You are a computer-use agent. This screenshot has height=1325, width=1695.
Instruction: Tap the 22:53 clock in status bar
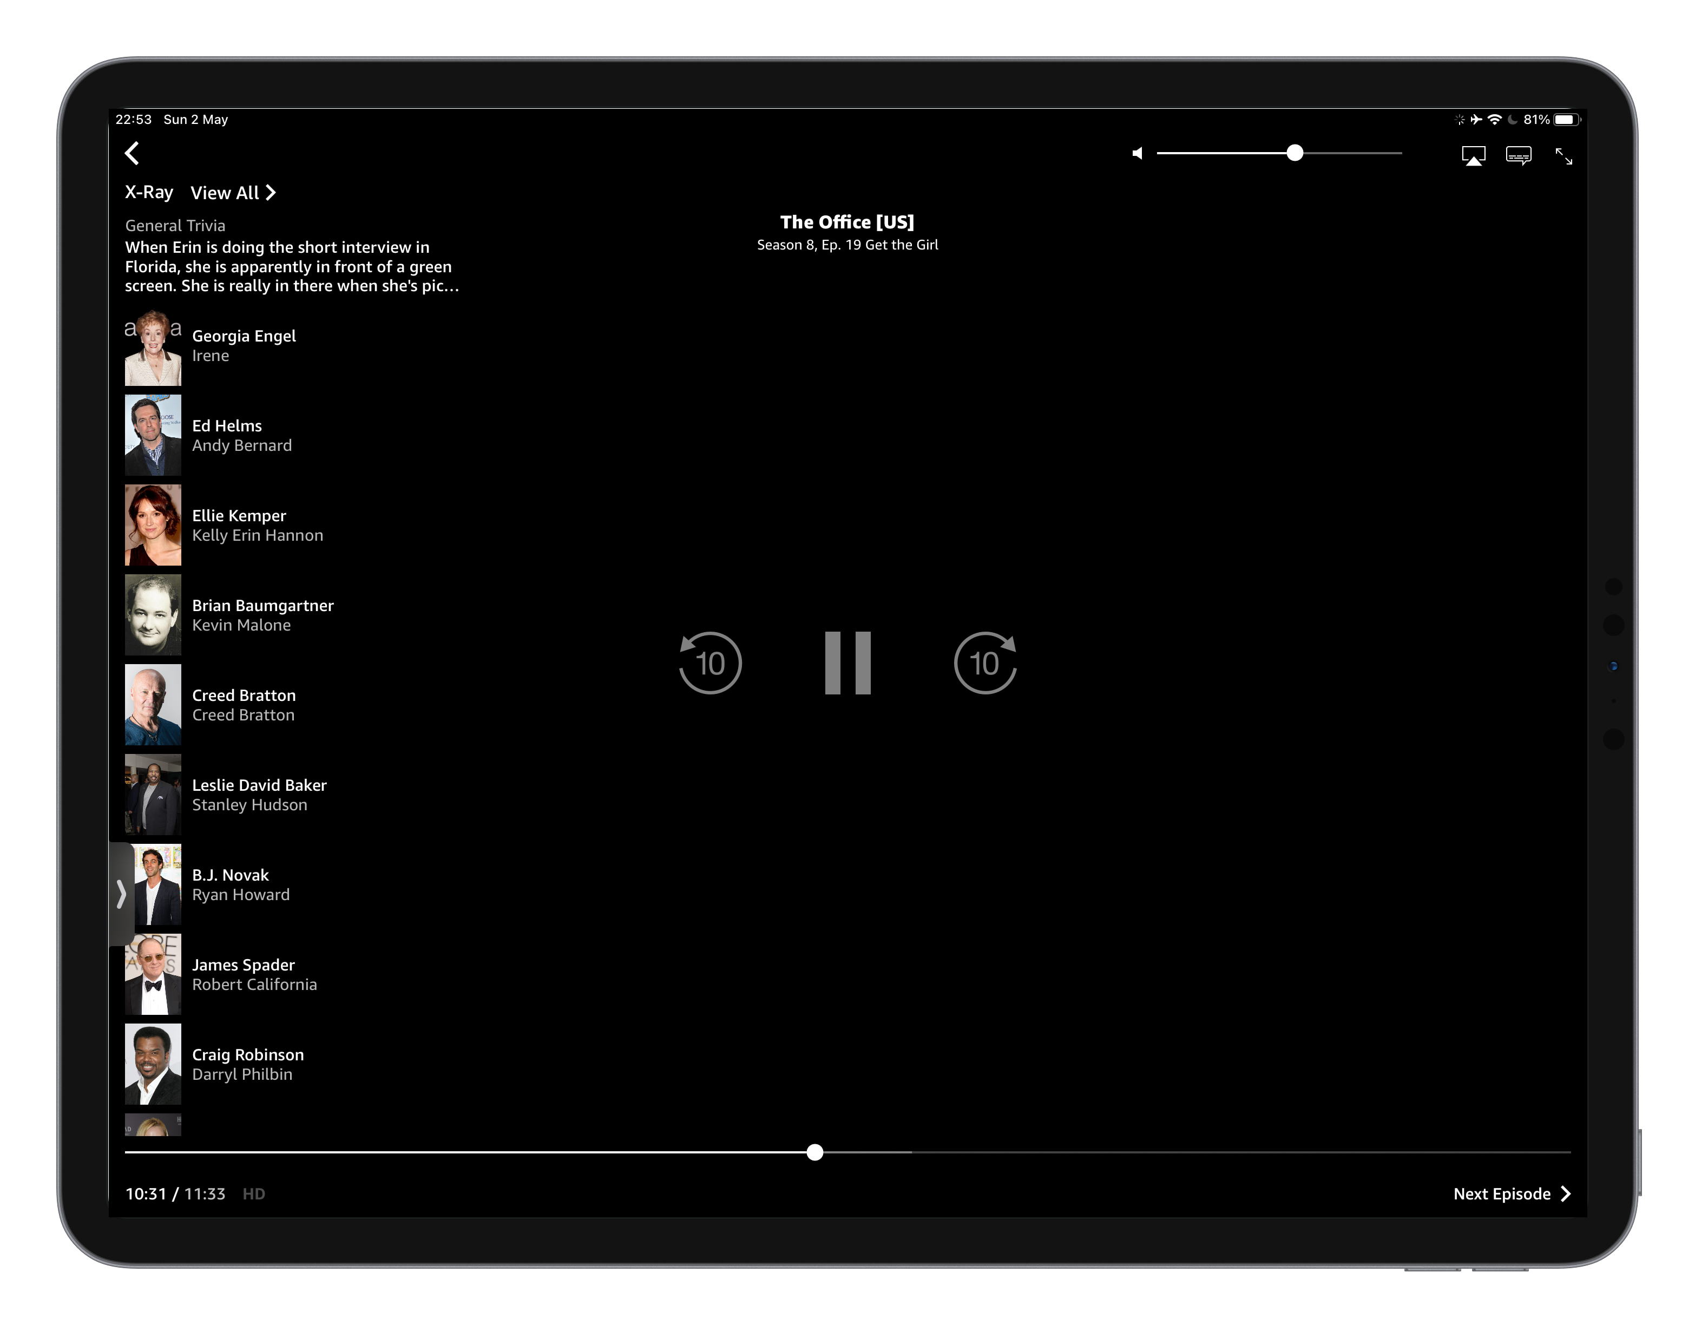134,120
